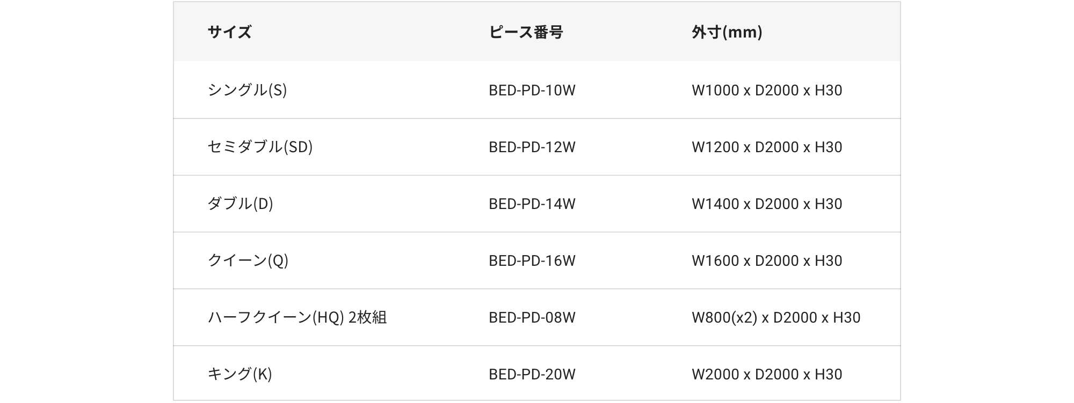Viewport: 1074px width, 403px height.
Task: Click dimensions W1400 x D2000 x H30
Action: tap(766, 204)
